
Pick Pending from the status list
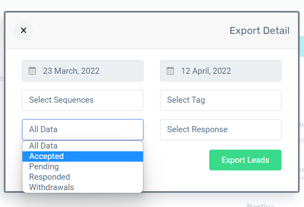pyautogui.click(x=83, y=167)
